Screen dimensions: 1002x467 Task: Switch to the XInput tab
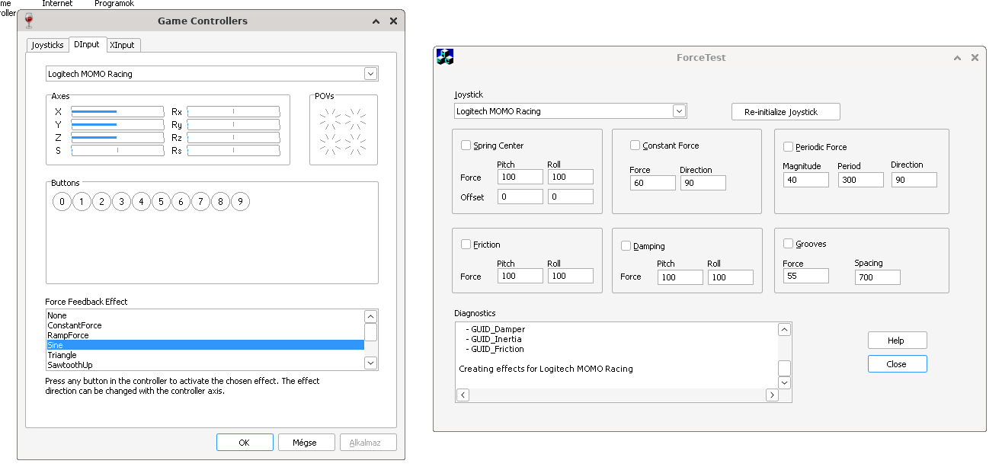point(123,45)
